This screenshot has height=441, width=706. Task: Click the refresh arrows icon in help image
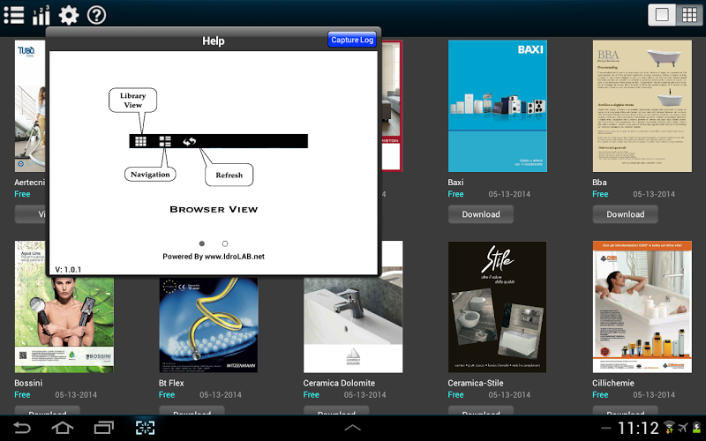(189, 141)
